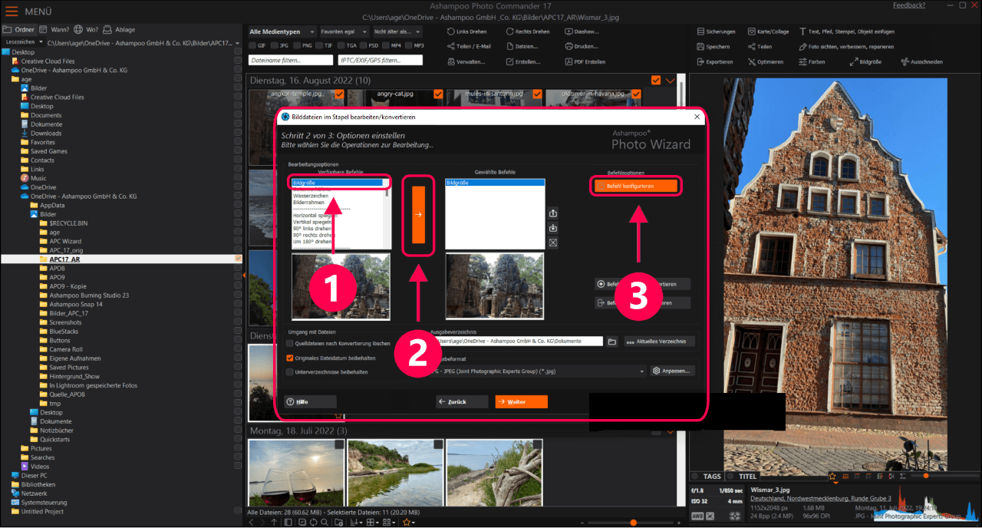Toggle the TIF file type filter
The width and height of the screenshot is (982, 528).
pos(319,46)
